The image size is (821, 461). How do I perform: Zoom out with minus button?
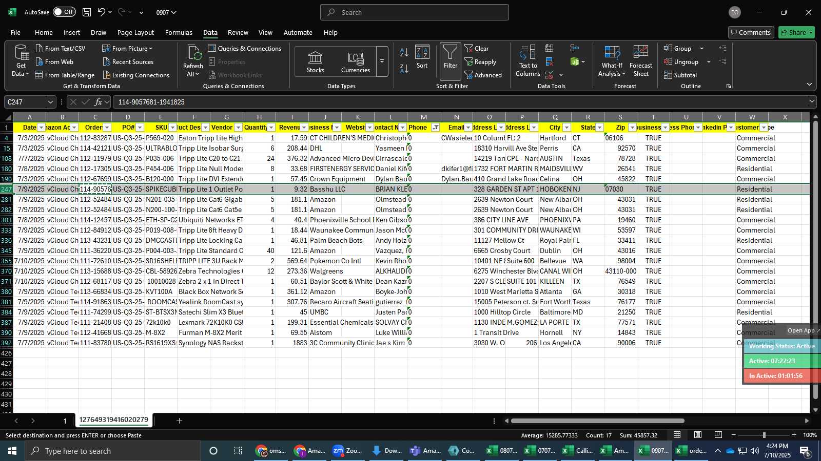(734, 435)
